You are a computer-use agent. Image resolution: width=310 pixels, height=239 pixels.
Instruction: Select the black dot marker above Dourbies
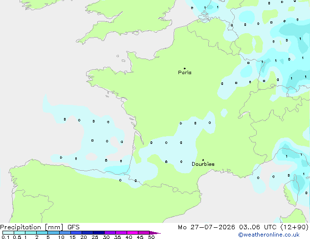pyautogui.click(x=203, y=160)
